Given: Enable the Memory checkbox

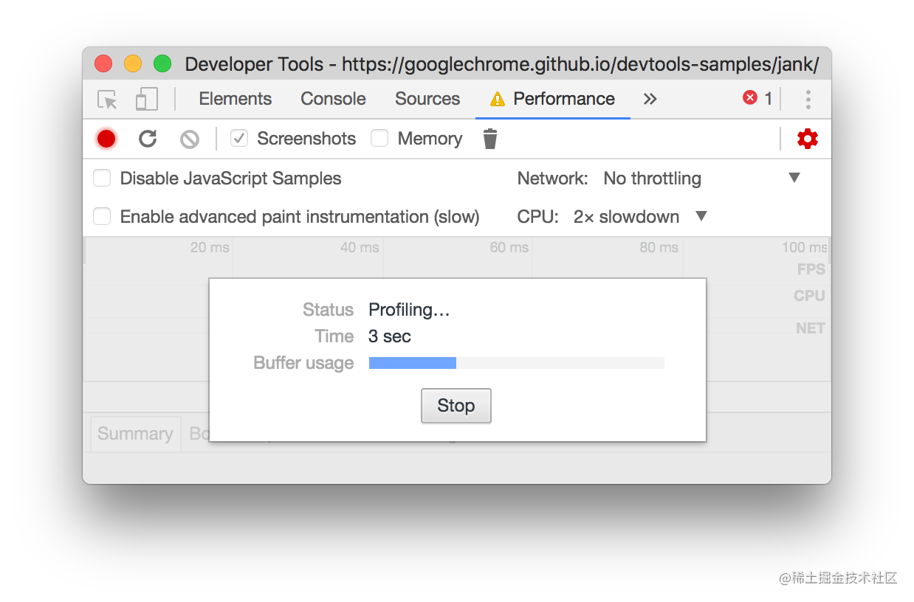Looking at the screenshot, I should [379, 138].
